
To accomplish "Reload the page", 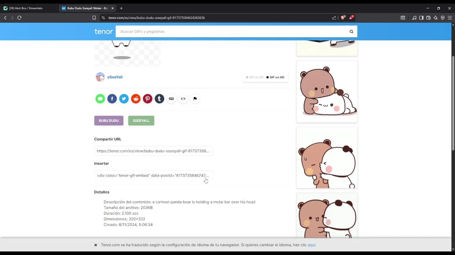I will (19, 18).
